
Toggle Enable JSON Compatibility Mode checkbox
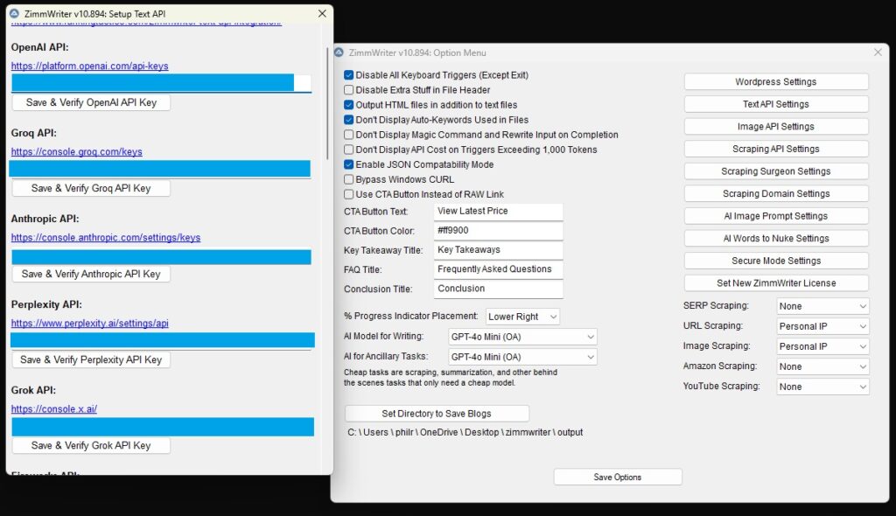point(348,164)
